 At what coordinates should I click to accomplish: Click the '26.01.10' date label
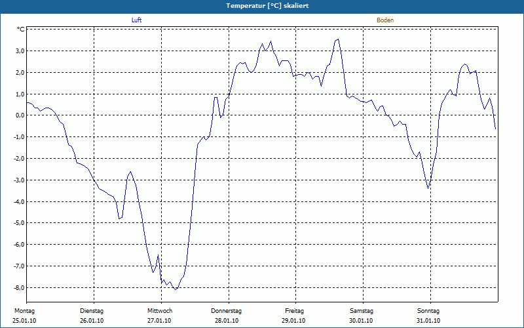point(92,321)
